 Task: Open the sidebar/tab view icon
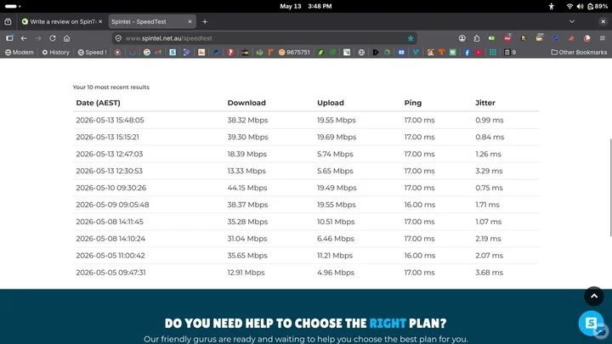(9, 38)
